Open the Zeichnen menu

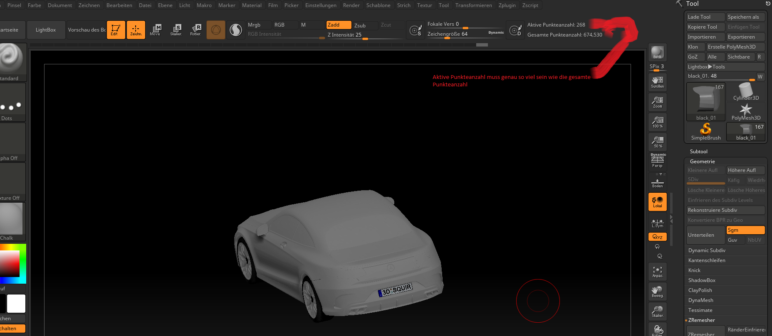coord(89,5)
